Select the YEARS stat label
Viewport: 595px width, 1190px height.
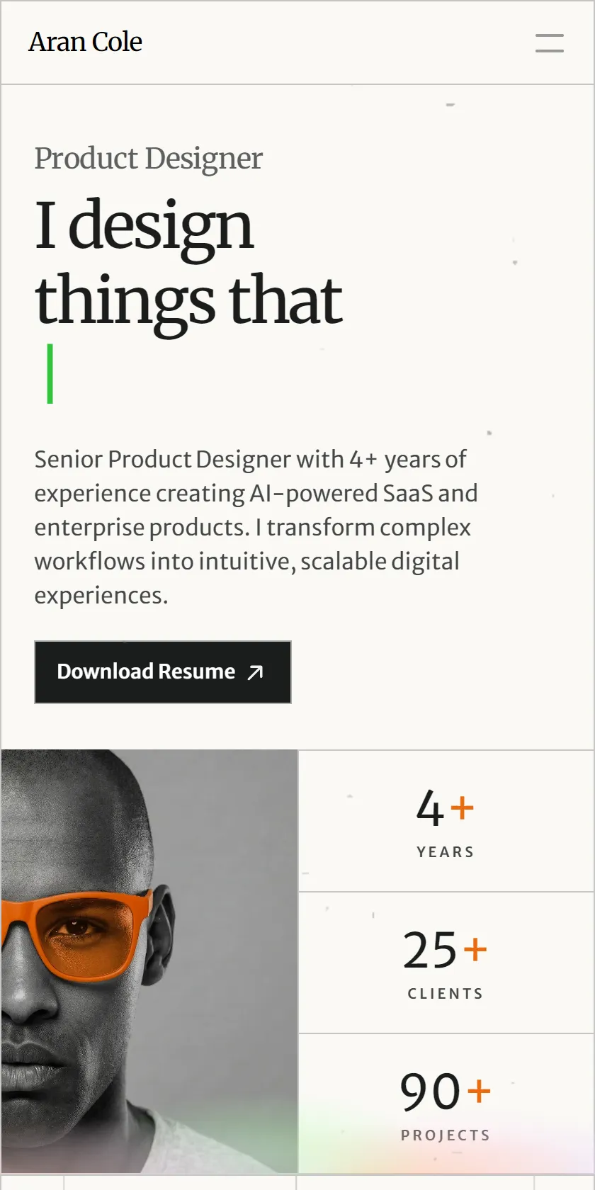[446, 852]
